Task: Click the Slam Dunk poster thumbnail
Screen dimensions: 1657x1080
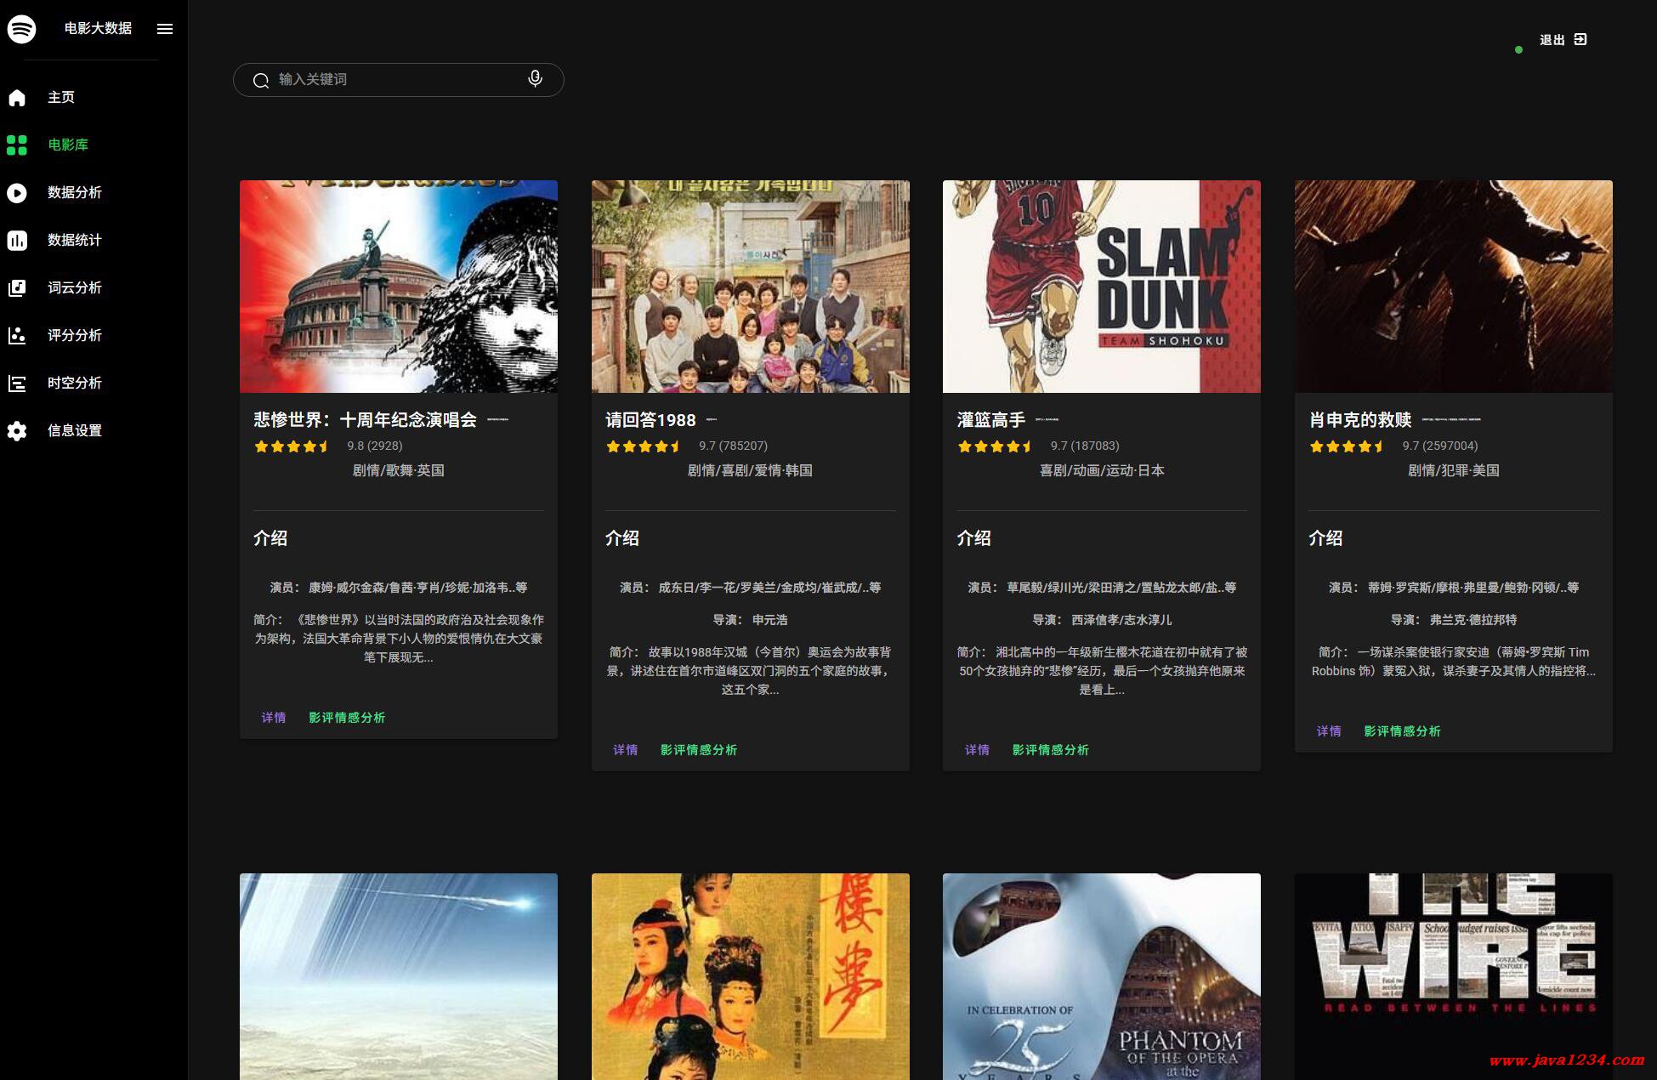Action: click(x=1101, y=286)
